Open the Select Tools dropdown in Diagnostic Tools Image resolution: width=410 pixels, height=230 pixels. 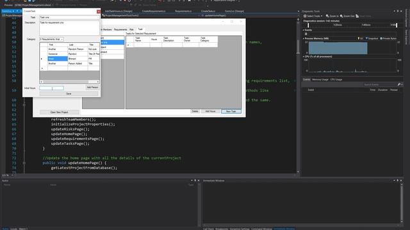313,16
